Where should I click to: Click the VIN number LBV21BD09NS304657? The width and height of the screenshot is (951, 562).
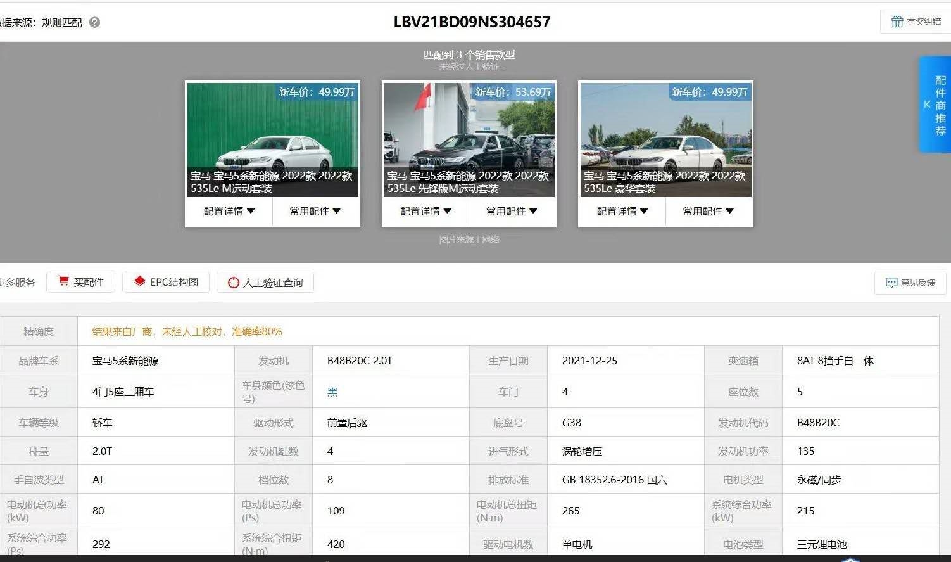click(x=472, y=22)
